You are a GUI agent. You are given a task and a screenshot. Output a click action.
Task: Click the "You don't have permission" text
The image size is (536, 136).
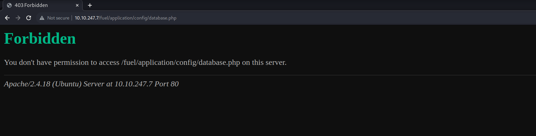[x=62, y=62]
